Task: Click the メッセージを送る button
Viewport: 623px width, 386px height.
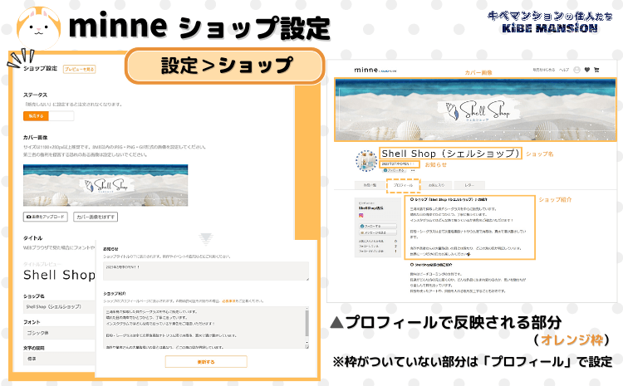Action: coord(378,232)
